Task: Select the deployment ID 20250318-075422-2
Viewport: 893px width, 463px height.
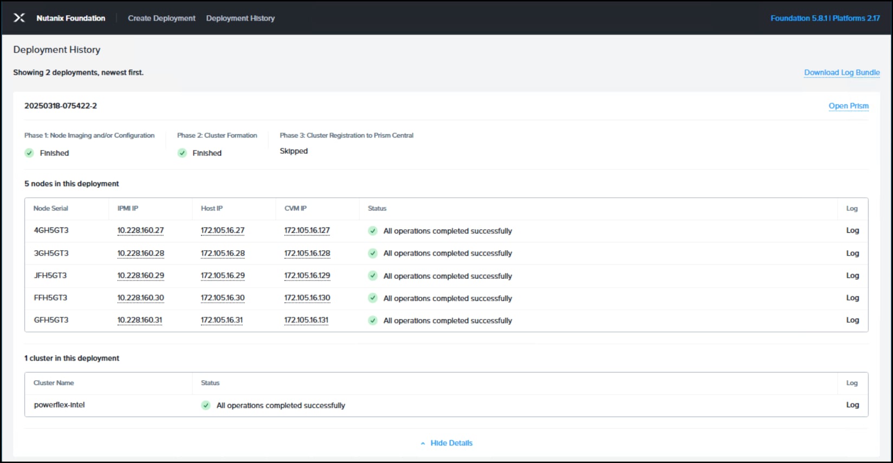Action: tap(61, 106)
